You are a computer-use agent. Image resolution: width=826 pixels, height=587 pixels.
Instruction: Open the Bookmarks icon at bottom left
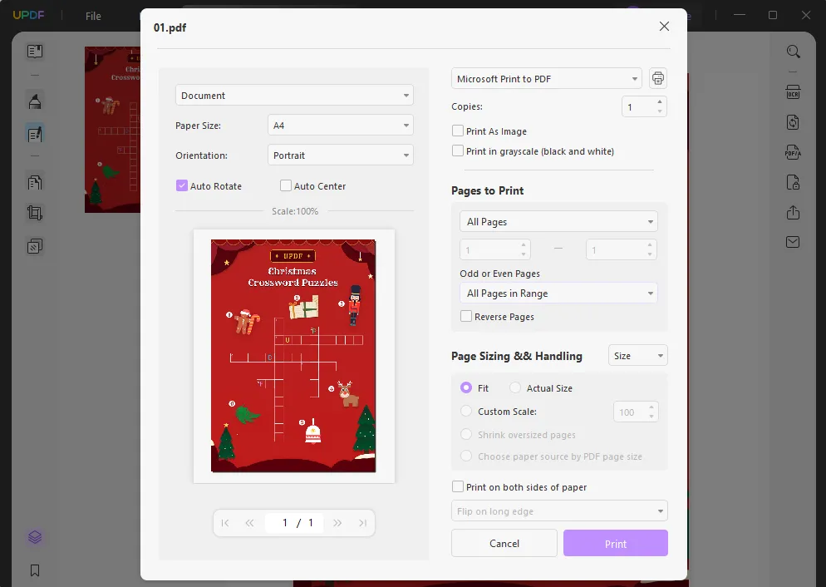click(35, 570)
